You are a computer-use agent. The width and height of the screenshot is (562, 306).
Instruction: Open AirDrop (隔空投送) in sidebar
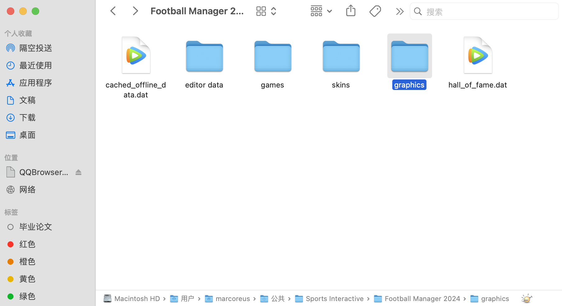pos(35,48)
